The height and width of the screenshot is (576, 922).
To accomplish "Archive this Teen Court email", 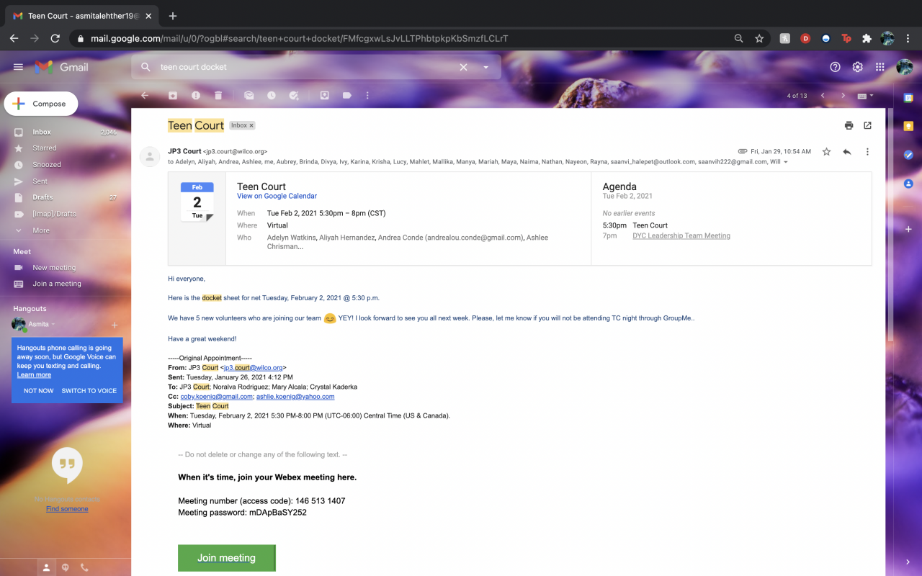I will click(x=173, y=95).
